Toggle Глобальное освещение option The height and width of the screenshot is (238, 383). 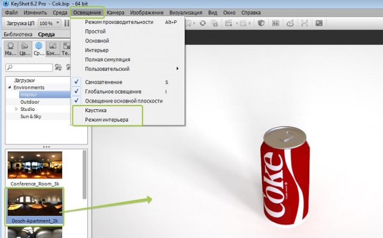127,92
